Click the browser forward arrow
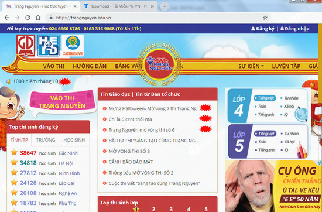 [x=17, y=18]
